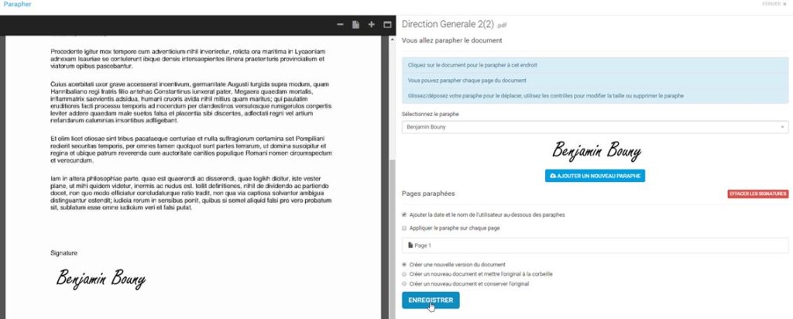Uncheck Ajouter la date et le nom checkbox
The width and height of the screenshot is (793, 319).
[404, 214]
